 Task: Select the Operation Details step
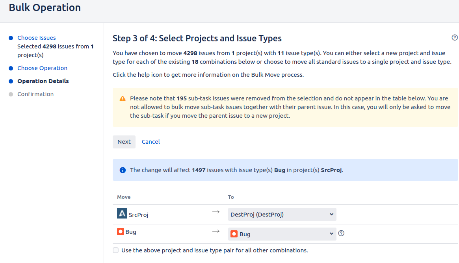[43, 81]
